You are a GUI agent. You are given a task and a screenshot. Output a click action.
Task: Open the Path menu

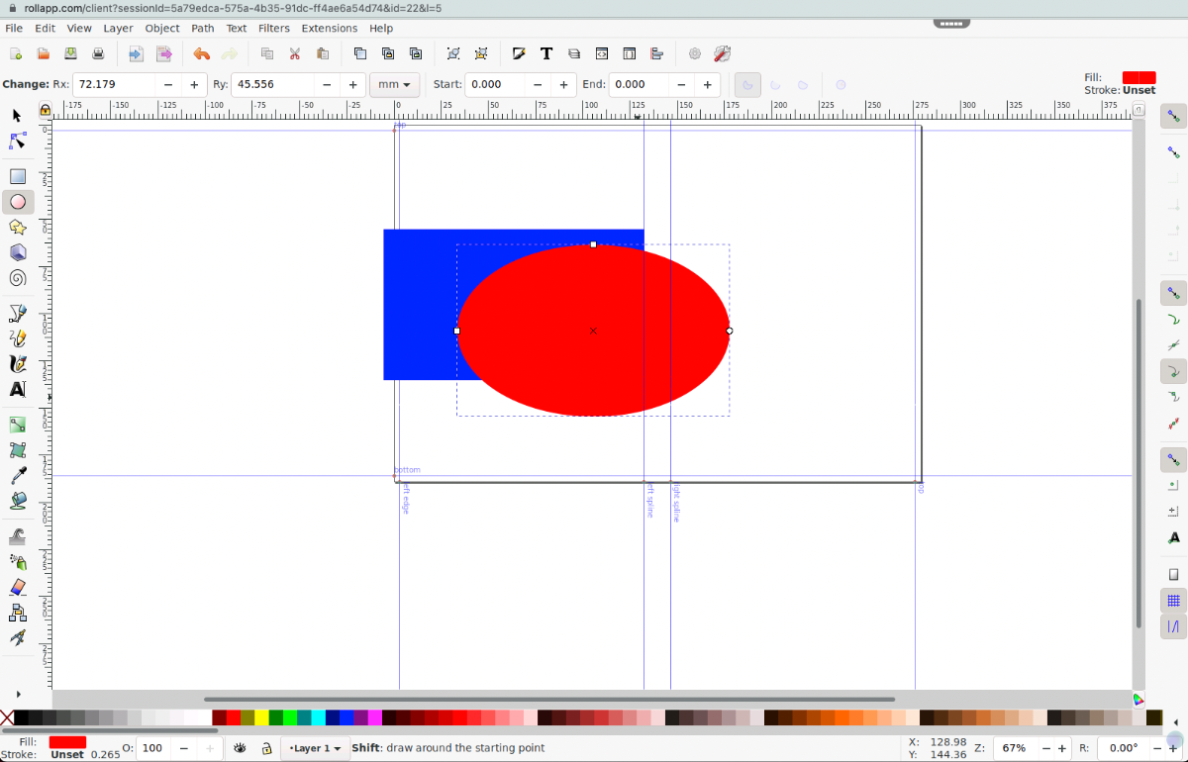click(x=203, y=28)
